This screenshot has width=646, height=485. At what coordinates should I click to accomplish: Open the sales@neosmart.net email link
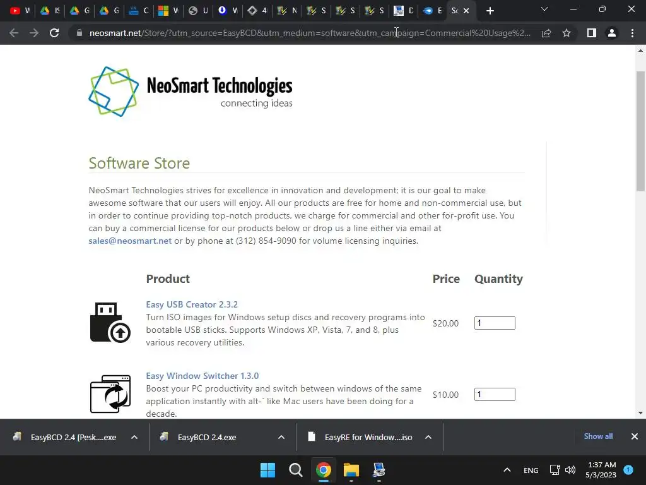pyautogui.click(x=130, y=241)
